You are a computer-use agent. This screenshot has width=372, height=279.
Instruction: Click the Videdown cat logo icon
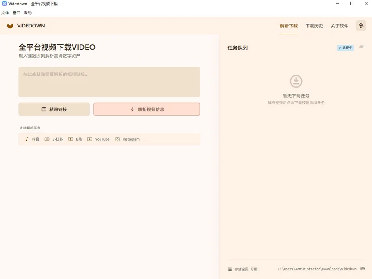coord(10,26)
